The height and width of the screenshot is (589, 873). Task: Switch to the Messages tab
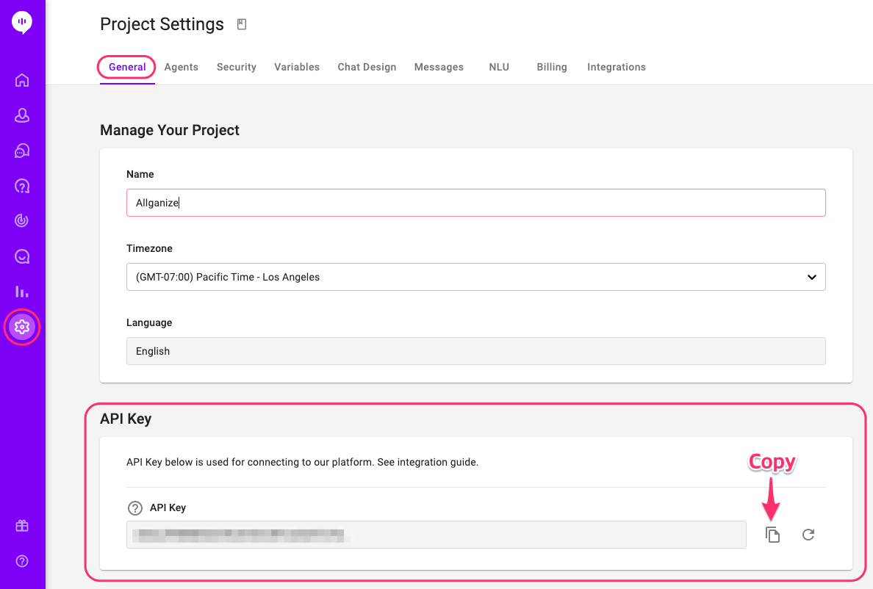(x=439, y=68)
